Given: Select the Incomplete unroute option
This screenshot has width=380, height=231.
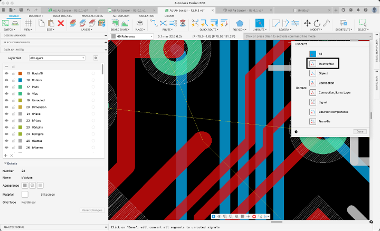Looking at the screenshot, I should tap(322, 63).
